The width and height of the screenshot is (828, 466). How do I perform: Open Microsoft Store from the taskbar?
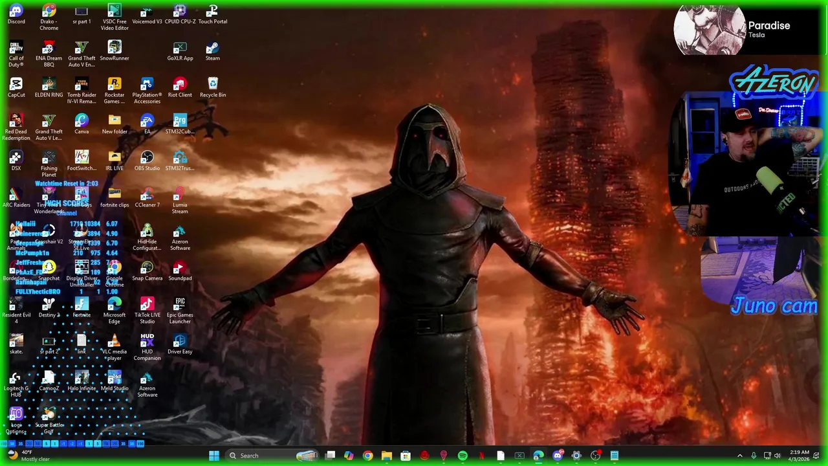406,456
